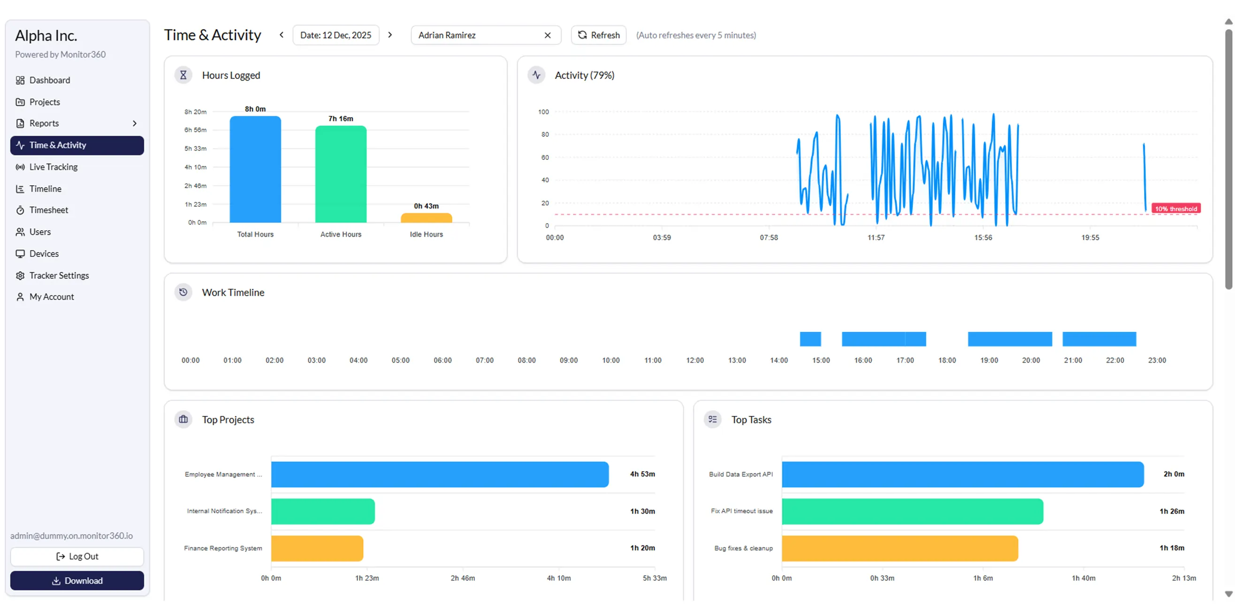Click the Activity pulse icon
The image size is (1235, 615).
click(x=536, y=75)
